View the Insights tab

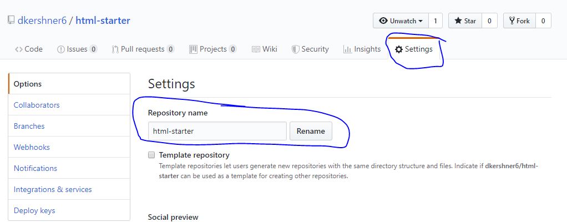(362, 49)
